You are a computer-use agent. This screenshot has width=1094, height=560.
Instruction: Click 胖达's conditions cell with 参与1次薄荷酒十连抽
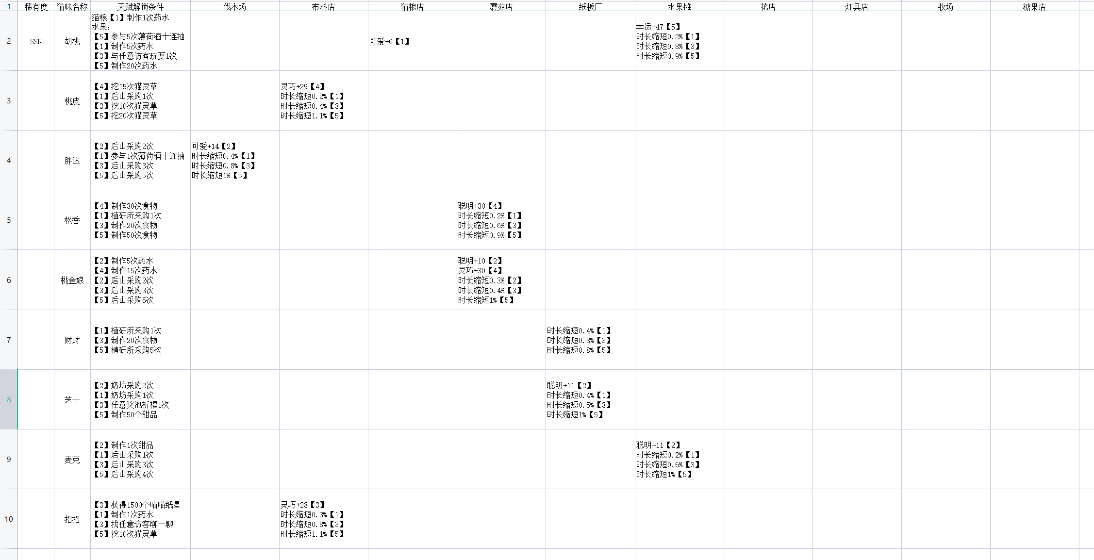click(140, 161)
